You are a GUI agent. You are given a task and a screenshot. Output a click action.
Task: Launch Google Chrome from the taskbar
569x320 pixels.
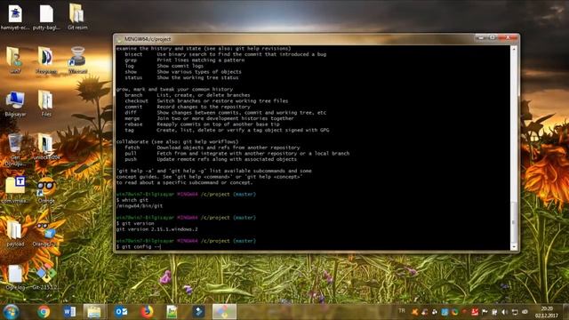pyautogui.click(x=44, y=312)
